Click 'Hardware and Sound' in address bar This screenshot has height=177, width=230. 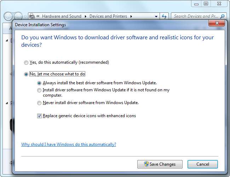62,16
